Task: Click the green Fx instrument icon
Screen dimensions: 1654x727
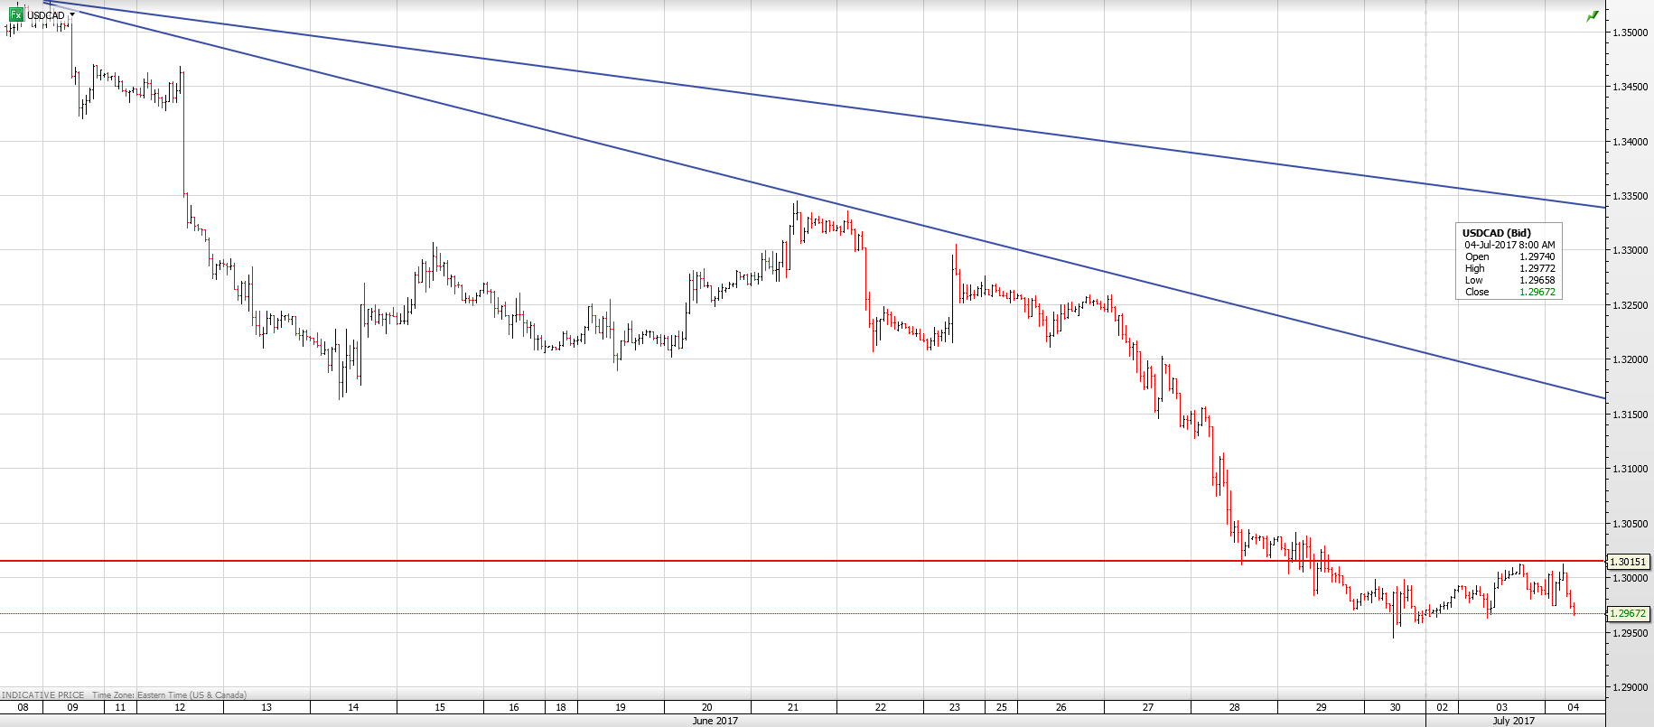Action: 15,14
